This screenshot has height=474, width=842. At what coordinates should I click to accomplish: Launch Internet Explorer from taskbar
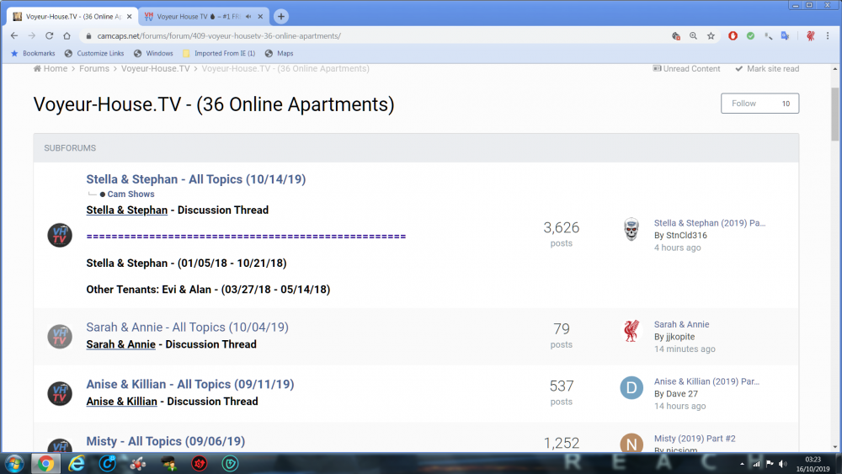pyautogui.click(x=77, y=463)
